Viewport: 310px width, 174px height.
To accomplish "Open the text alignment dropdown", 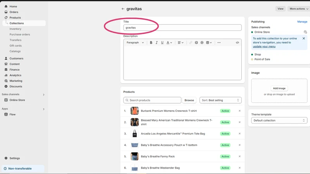I will click(181, 43).
